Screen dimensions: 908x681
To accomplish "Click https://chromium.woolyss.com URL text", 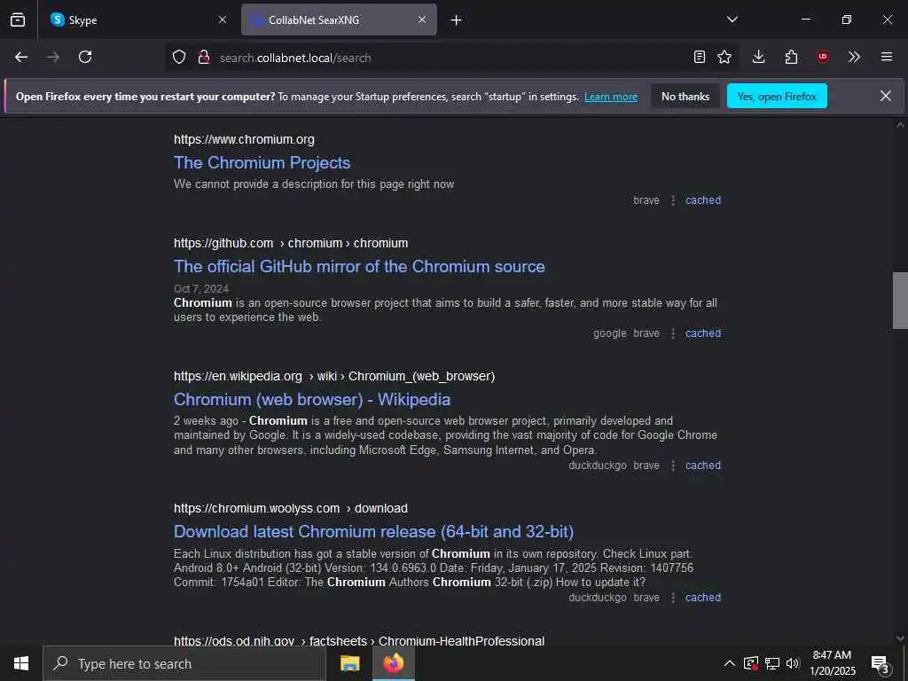I will click(291, 508).
